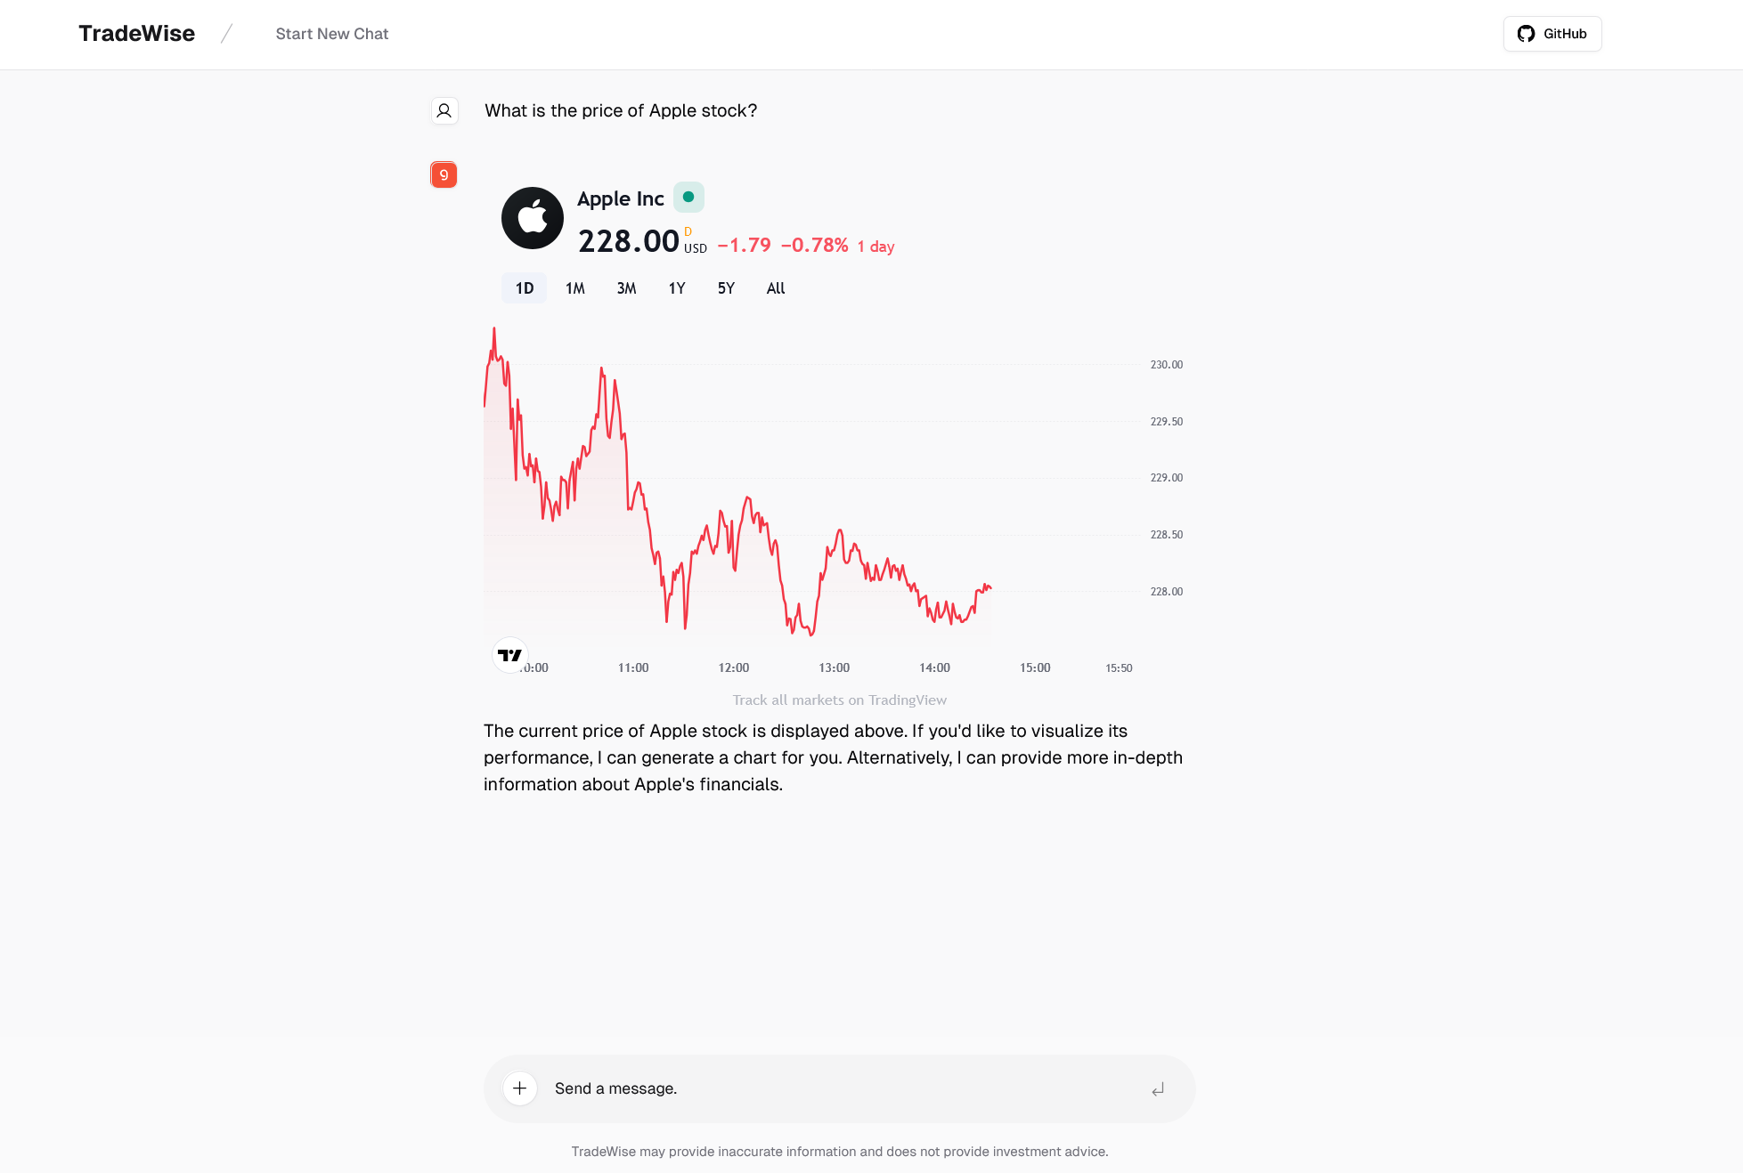This screenshot has width=1743, height=1173.
Task: Select the 3M chart range
Action: pos(626,287)
